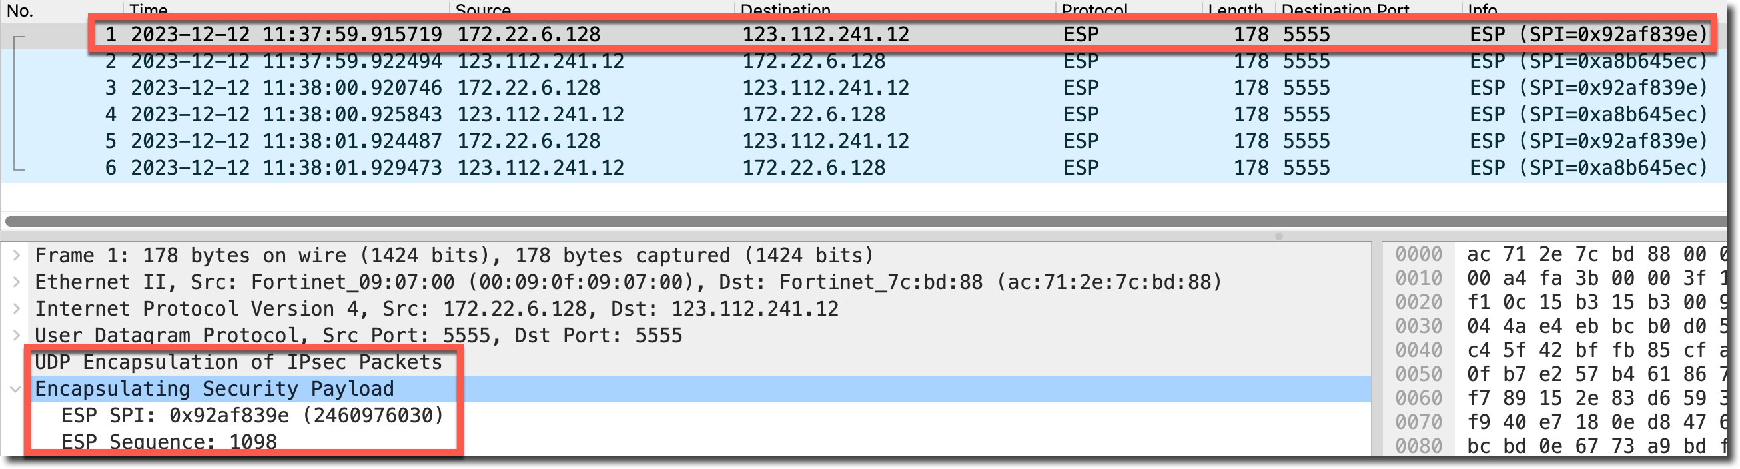Select packet 6 at 11:38:01.929473
Viewport: 1740px width, 469px height.
coord(540,168)
